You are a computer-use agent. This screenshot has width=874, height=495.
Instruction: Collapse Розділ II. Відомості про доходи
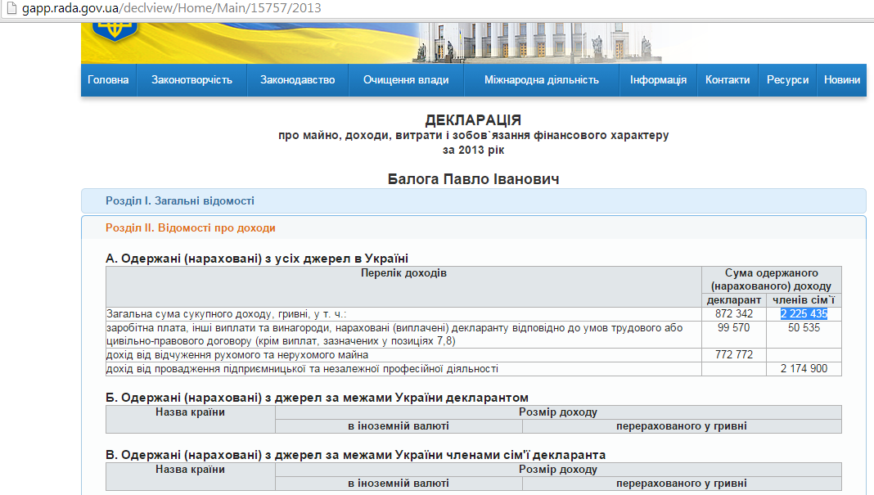(x=191, y=228)
